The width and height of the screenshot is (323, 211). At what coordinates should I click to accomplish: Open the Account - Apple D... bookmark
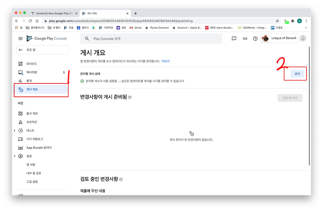pos(187,28)
